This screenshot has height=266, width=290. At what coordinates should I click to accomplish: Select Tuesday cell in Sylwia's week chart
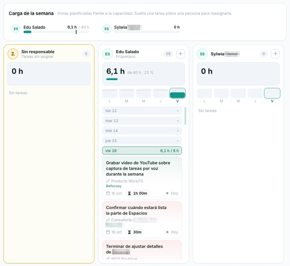(221, 93)
